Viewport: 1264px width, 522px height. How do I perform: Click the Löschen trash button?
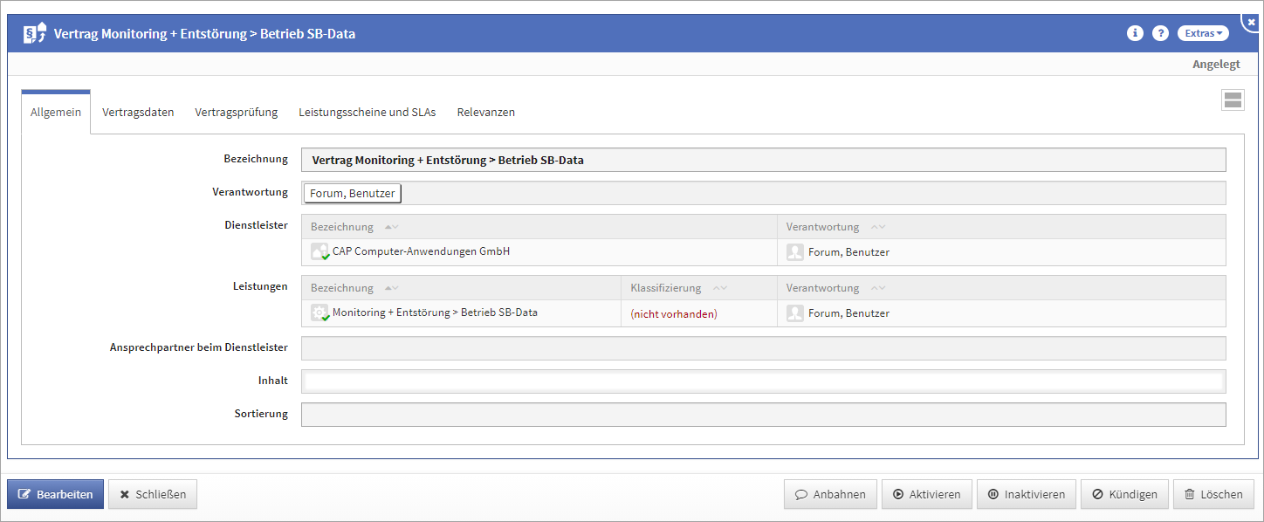point(1212,494)
